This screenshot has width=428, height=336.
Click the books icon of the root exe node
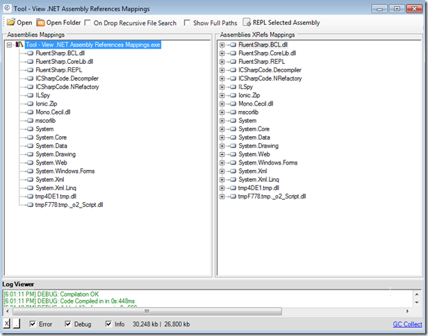point(19,44)
